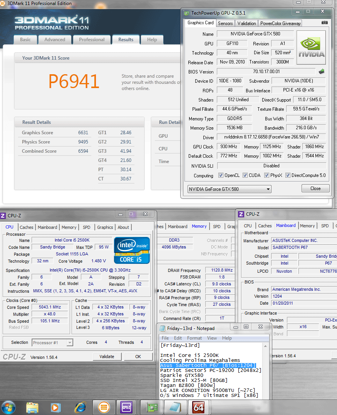Click the GPU Name field in GPU-Z
The width and height of the screenshot is (337, 415).
tap(255, 34)
